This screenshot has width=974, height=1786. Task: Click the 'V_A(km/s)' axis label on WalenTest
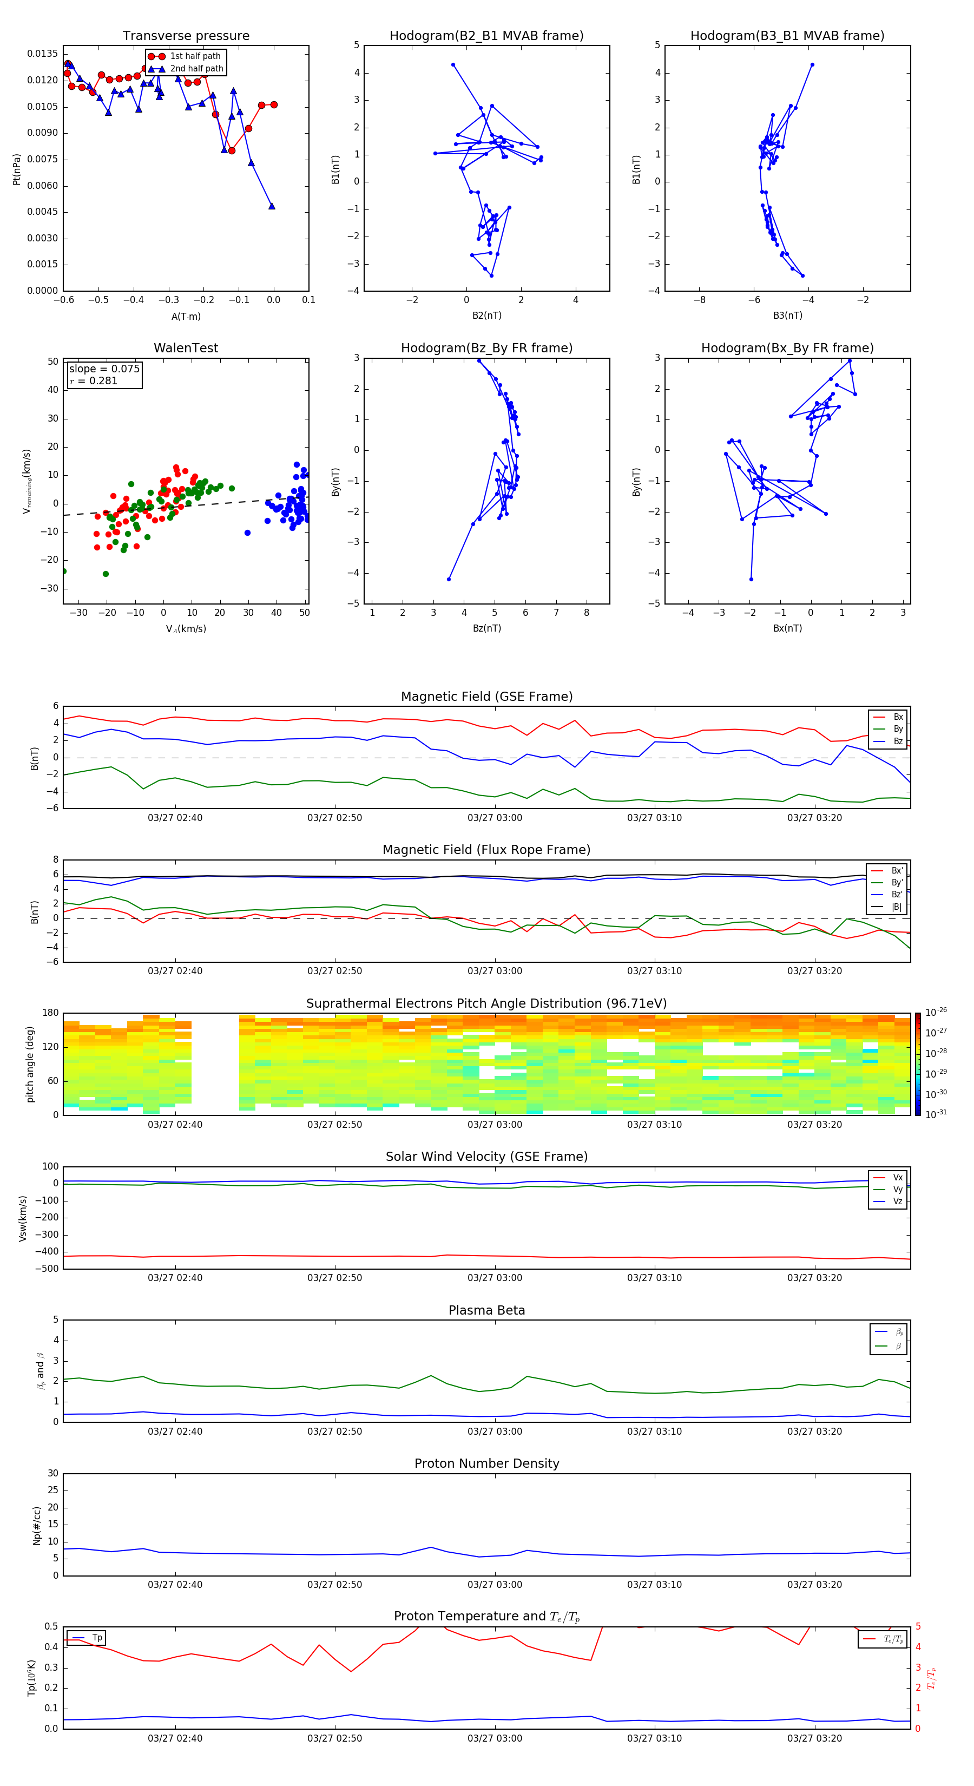point(186,629)
